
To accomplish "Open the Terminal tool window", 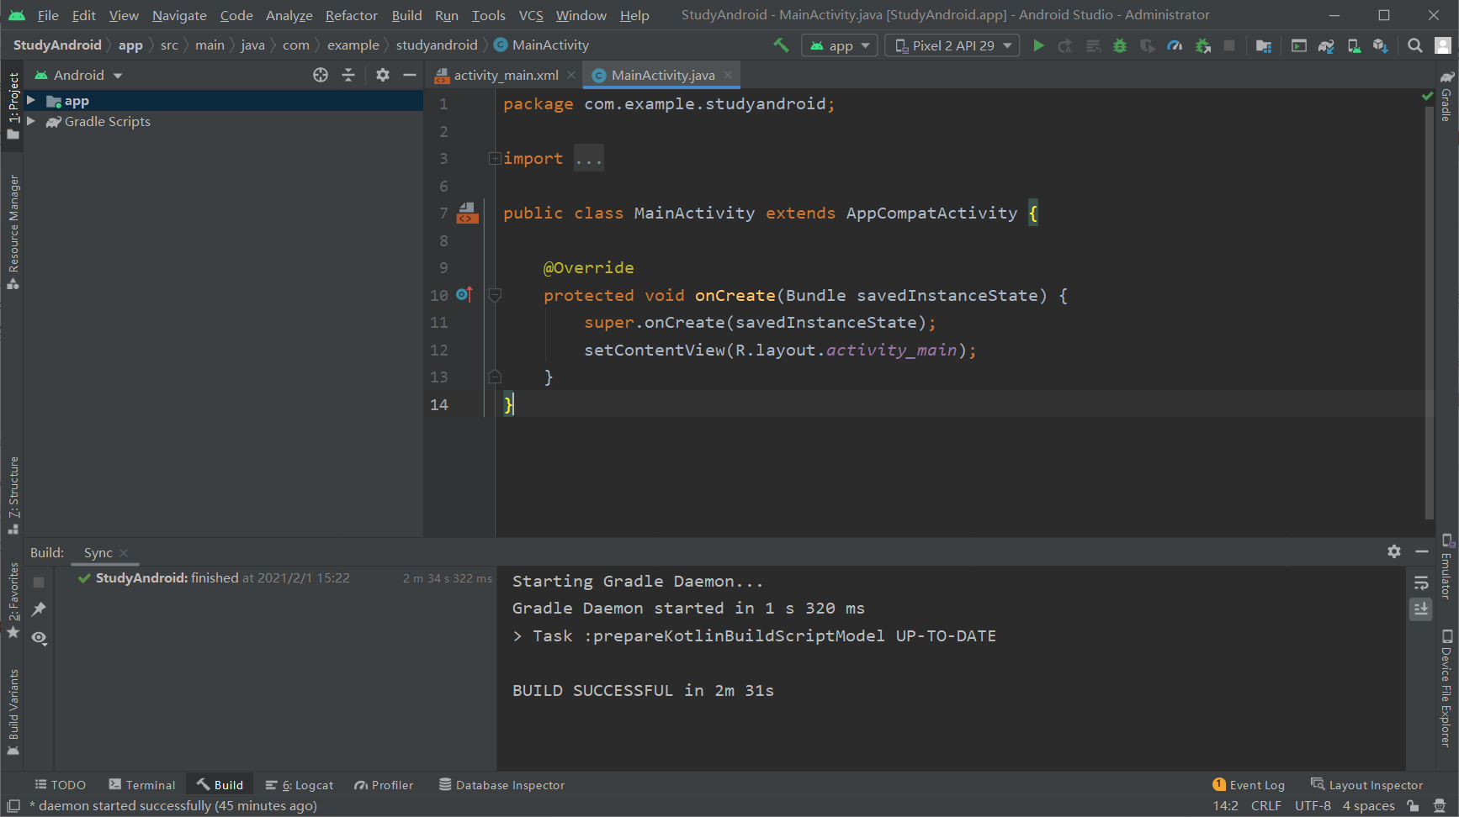I will coord(142,785).
